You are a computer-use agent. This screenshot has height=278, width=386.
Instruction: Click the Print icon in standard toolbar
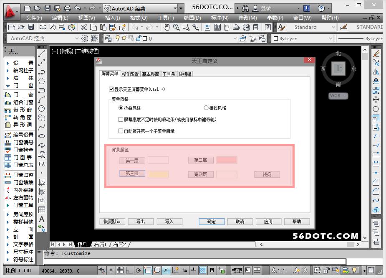(43, 27)
